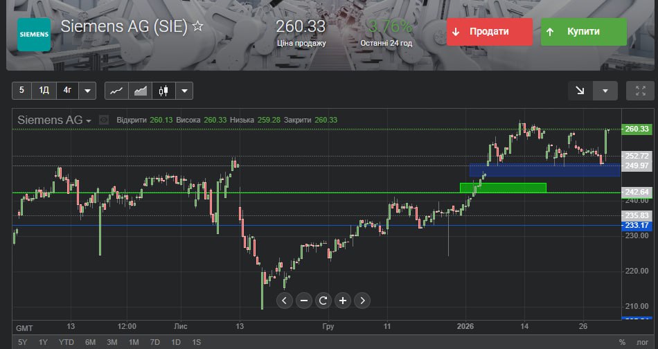Pan the chart left with arrow
This screenshot has height=349, width=658.
[x=284, y=301]
